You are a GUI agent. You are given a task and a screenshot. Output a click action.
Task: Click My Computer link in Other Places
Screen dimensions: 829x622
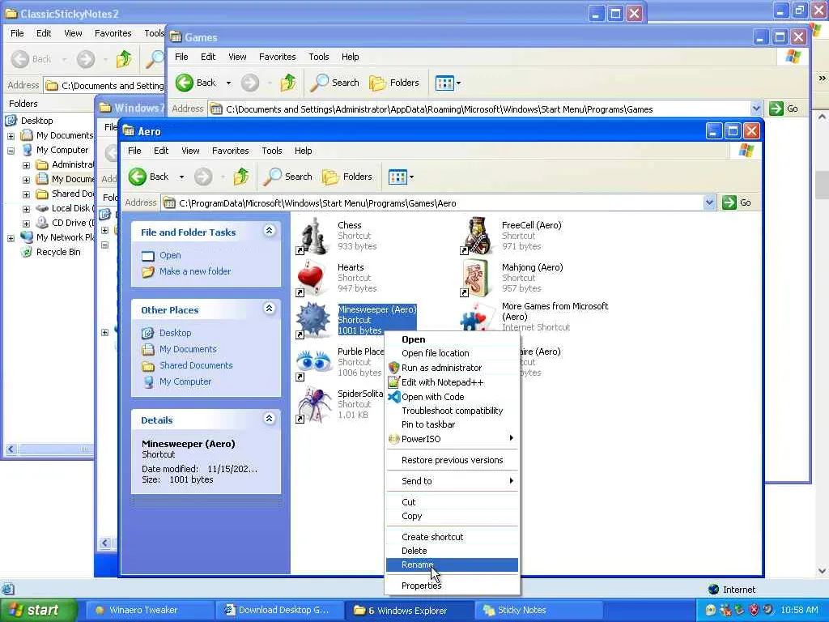[185, 381]
